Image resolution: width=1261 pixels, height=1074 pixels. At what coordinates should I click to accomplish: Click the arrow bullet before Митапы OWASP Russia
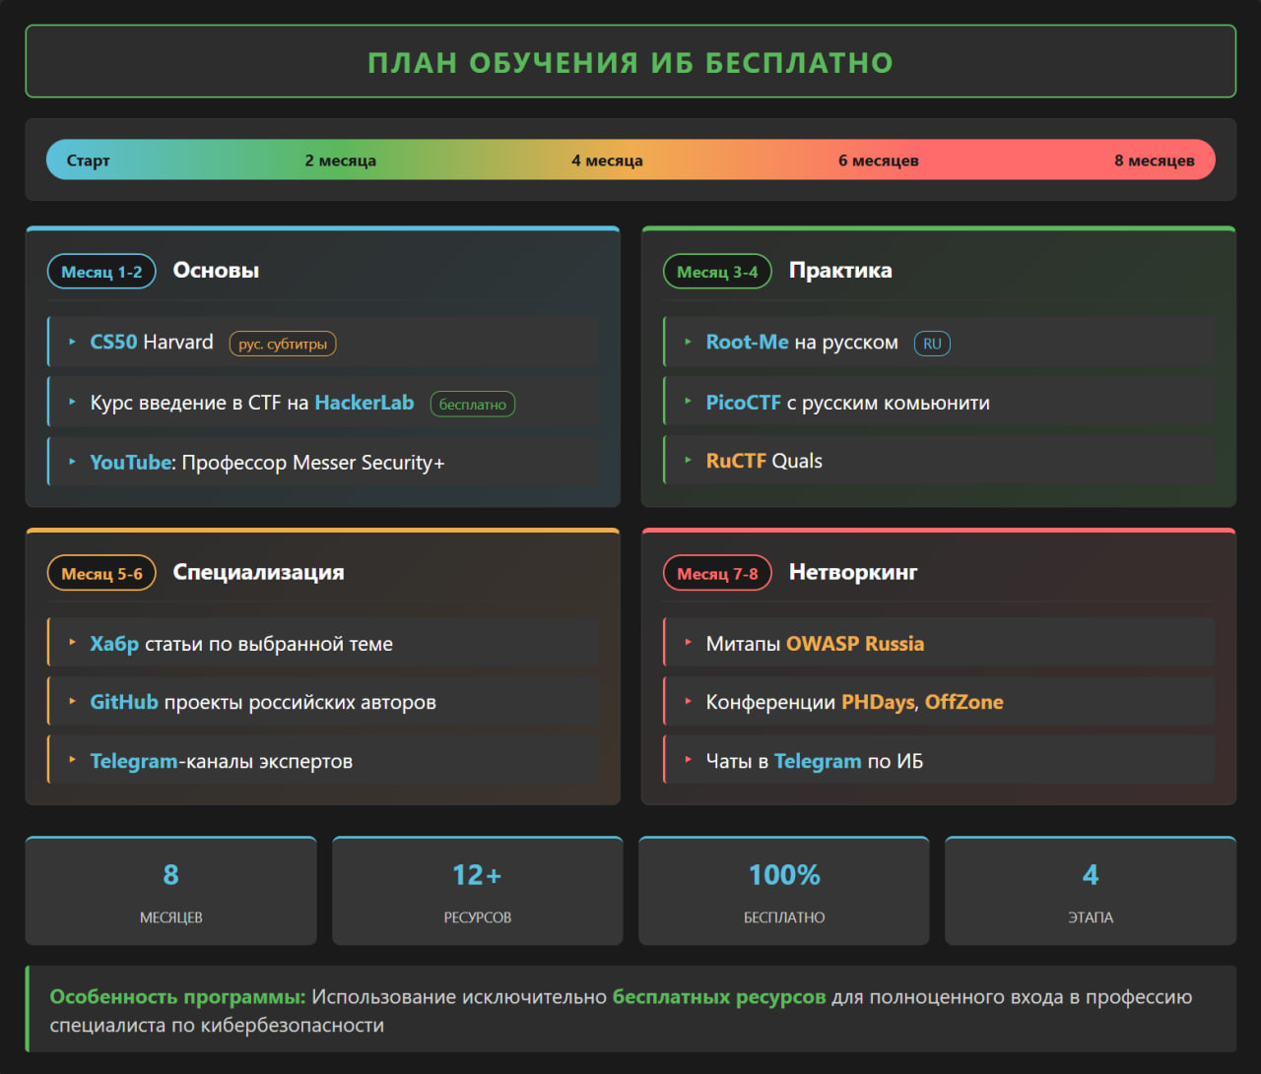(x=688, y=643)
